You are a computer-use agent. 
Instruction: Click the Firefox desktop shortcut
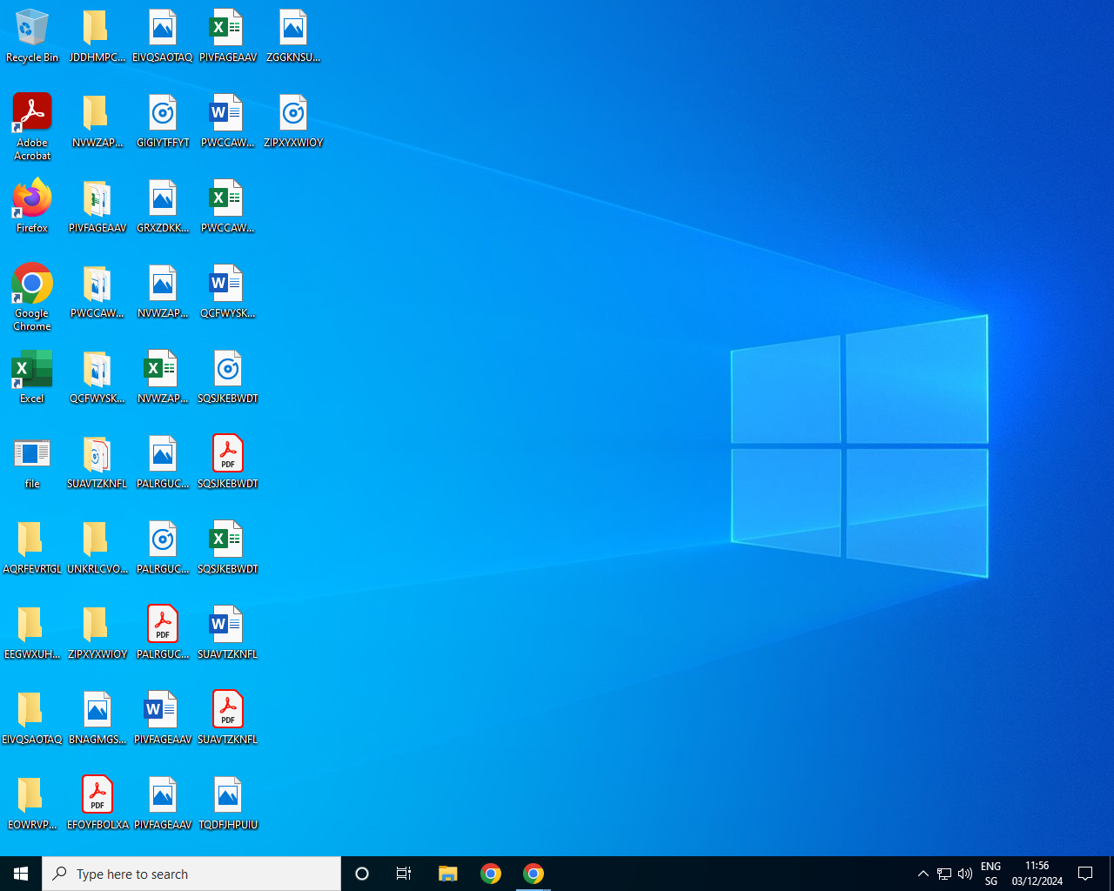click(32, 199)
